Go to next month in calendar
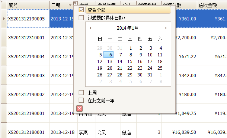 pos(166,28)
